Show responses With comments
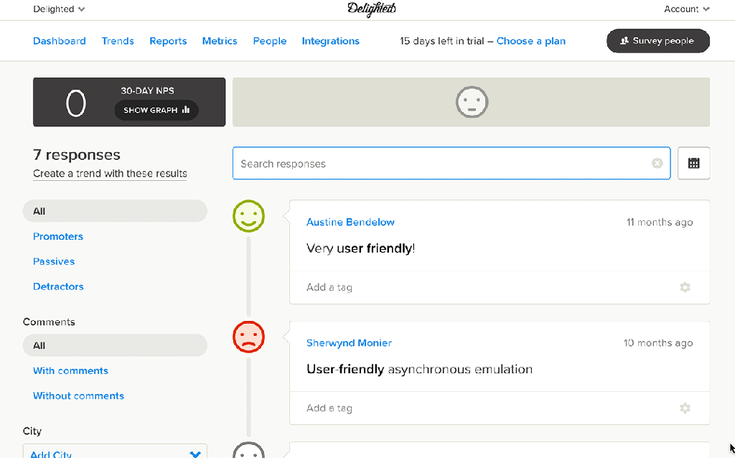This screenshot has height=458, width=735. tap(71, 371)
